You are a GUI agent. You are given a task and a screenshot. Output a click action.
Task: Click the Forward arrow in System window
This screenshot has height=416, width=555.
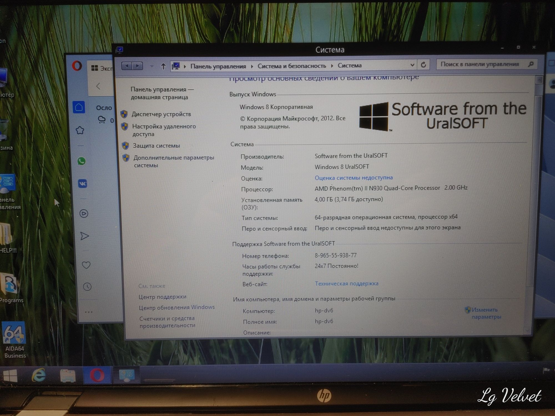138,66
